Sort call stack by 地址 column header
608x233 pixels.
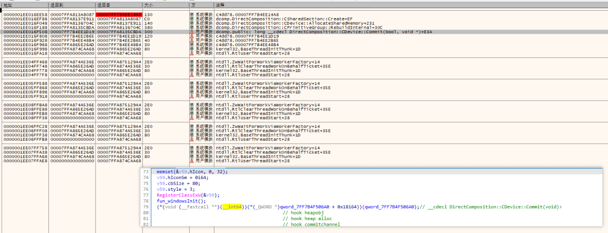24,6
